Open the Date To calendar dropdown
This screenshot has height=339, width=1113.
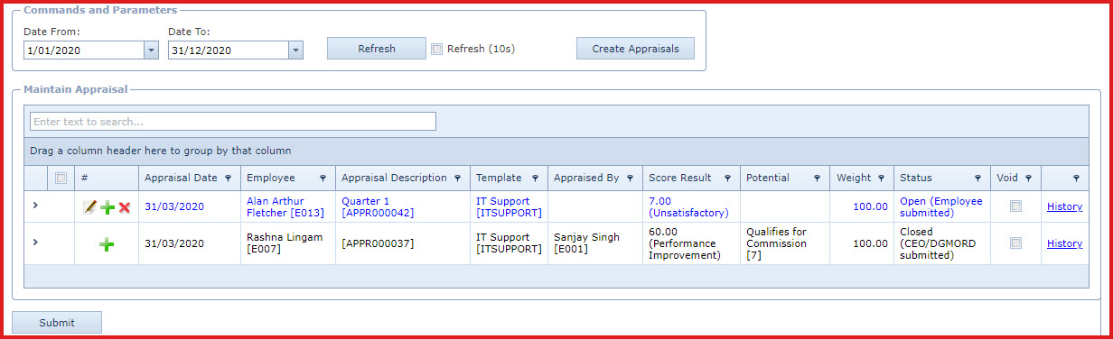point(295,50)
